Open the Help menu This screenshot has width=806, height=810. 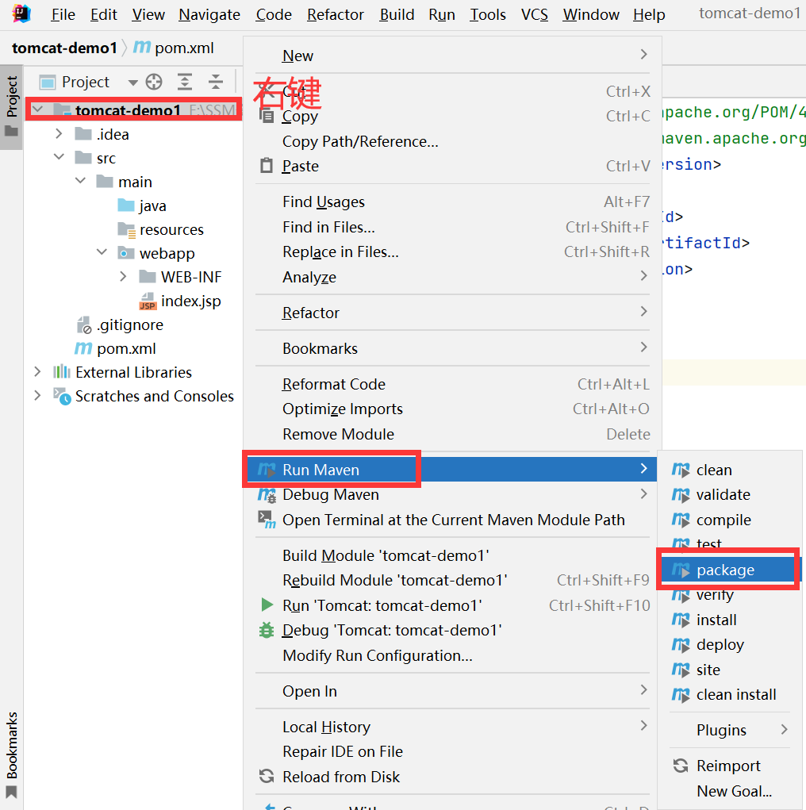(649, 14)
